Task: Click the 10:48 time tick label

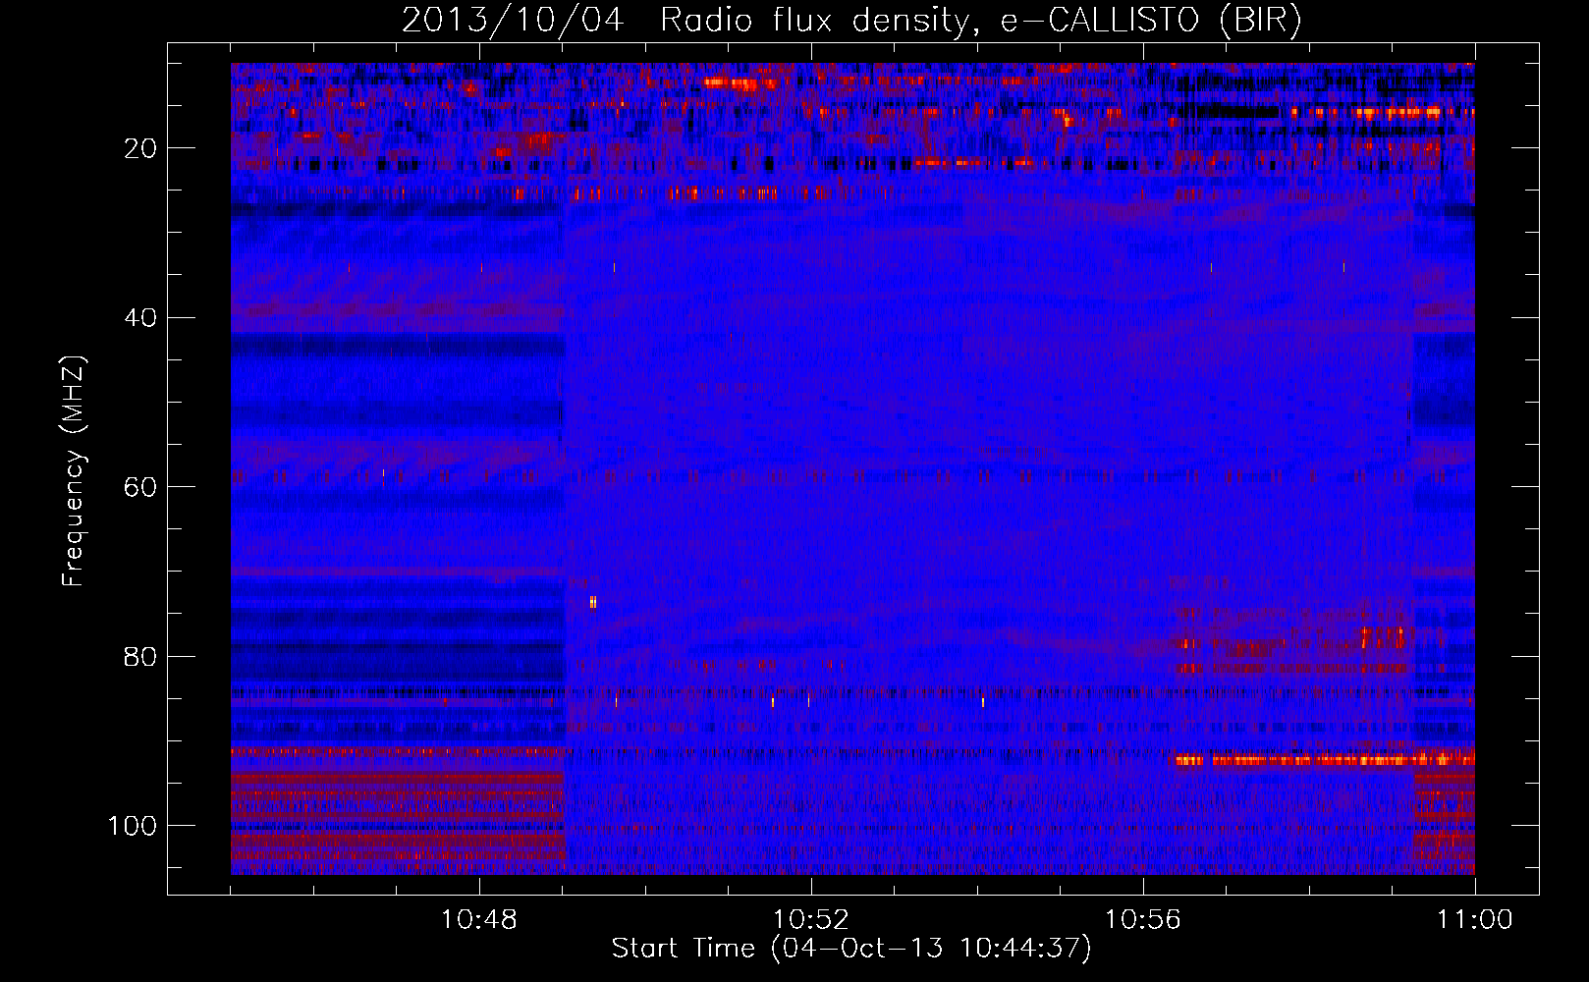Action: [479, 920]
